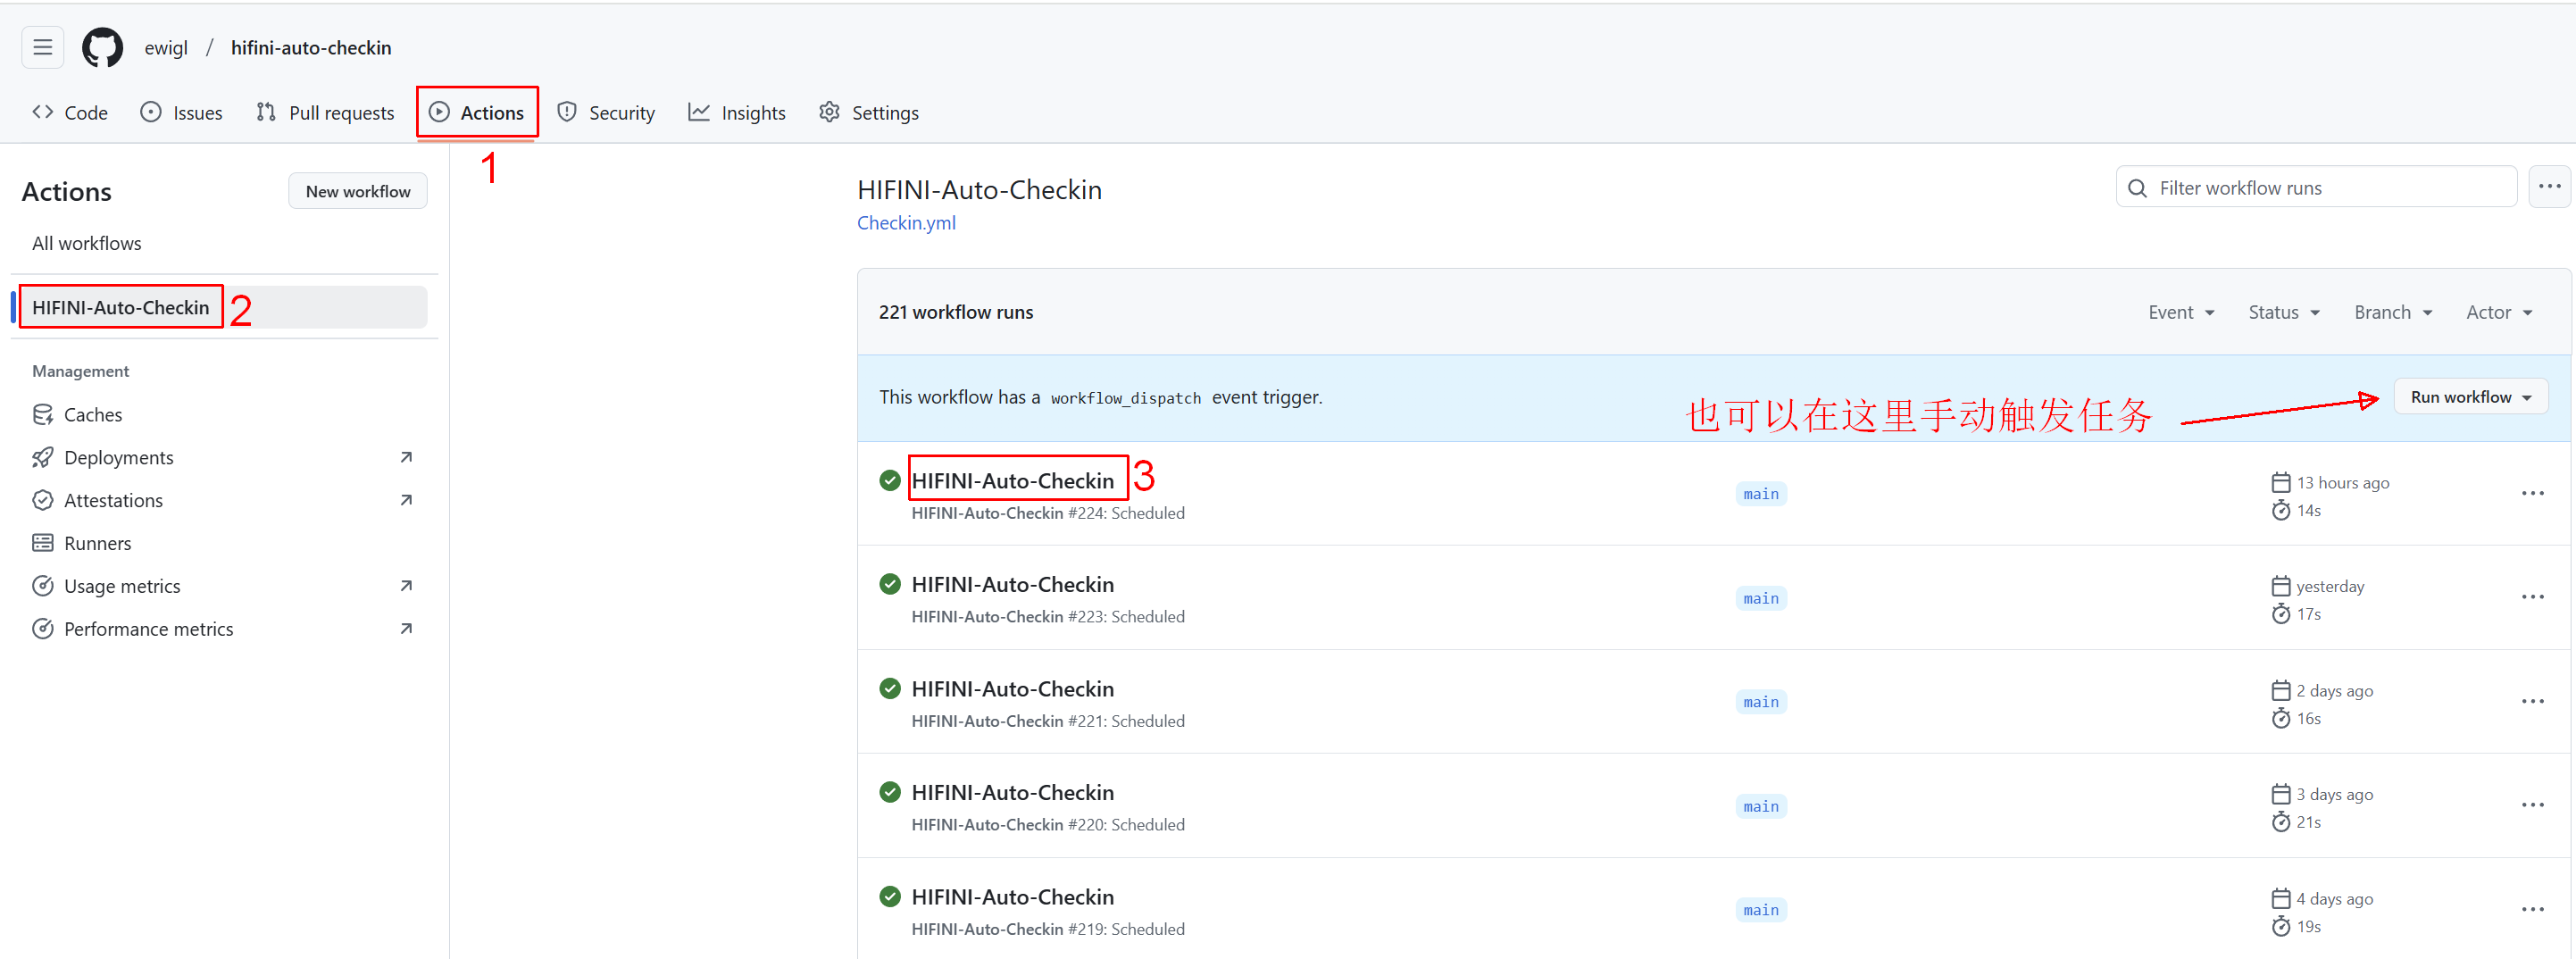Click the New workflow button
Viewport: 2576px width, 959px height.
(x=357, y=191)
